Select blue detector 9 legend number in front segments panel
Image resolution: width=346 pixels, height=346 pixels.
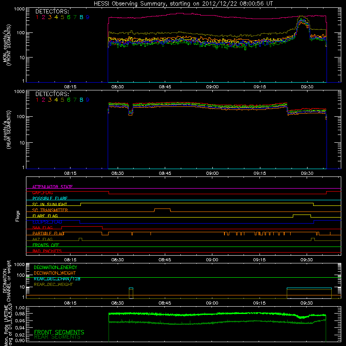[88, 17]
